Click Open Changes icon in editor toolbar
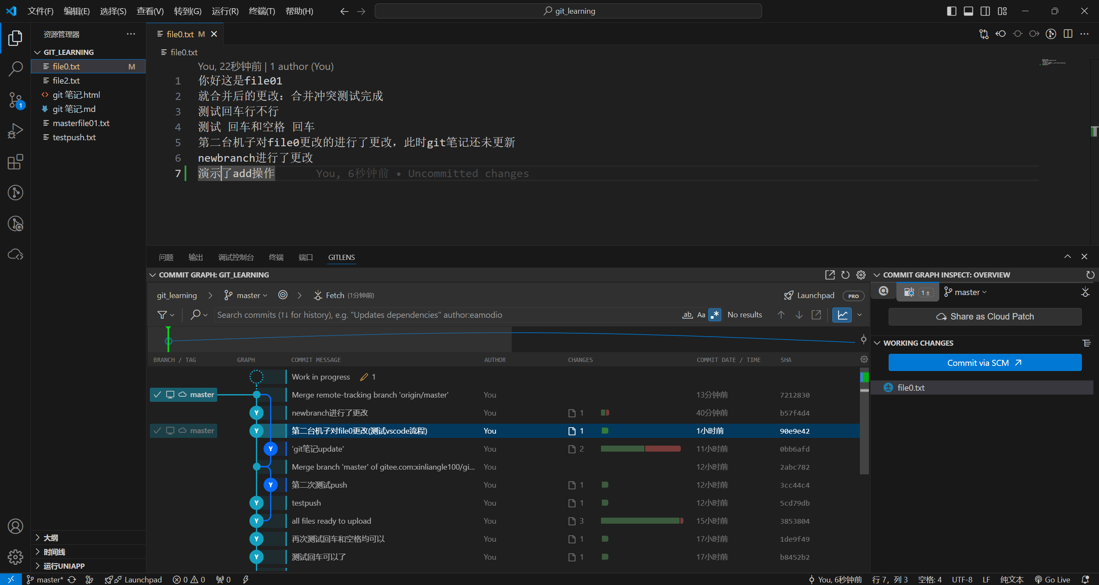Image resolution: width=1099 pixels, height=585 pixels. pos(984,34)
